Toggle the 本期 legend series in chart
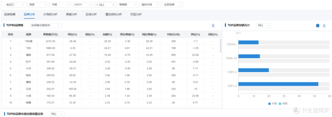 coord(272,104)
